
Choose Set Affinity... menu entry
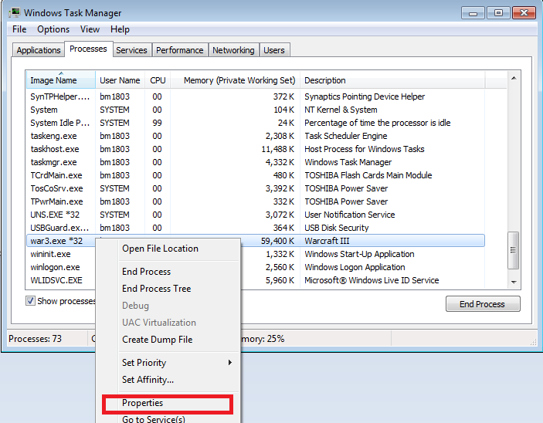pyautogui.click(x=148, y=380)
